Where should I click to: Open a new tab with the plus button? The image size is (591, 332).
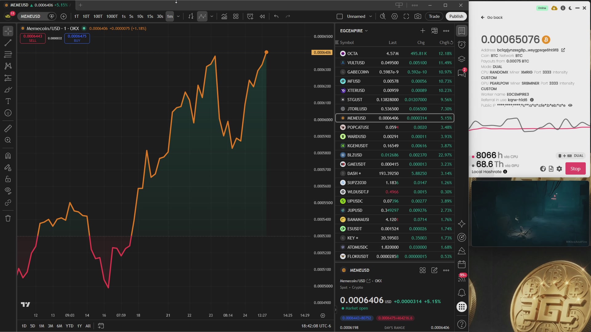pyautogui.click(x=80, y=5)
